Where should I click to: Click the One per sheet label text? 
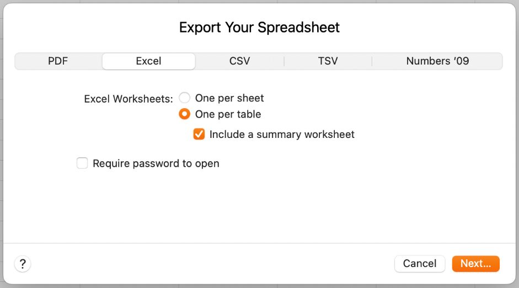(x=229, y=98)
